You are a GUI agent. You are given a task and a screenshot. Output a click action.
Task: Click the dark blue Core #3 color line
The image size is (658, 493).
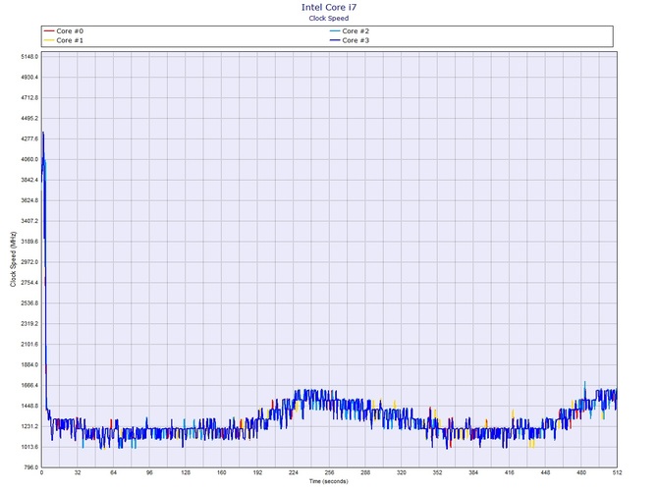tap(335, 40)
